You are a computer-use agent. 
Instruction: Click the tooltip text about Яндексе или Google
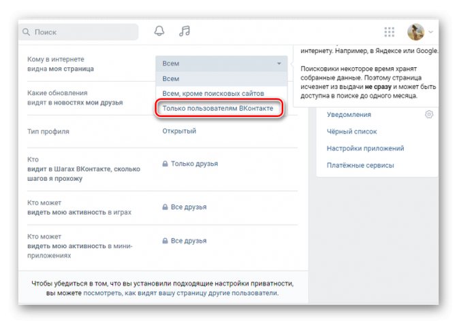pos(369,50)
